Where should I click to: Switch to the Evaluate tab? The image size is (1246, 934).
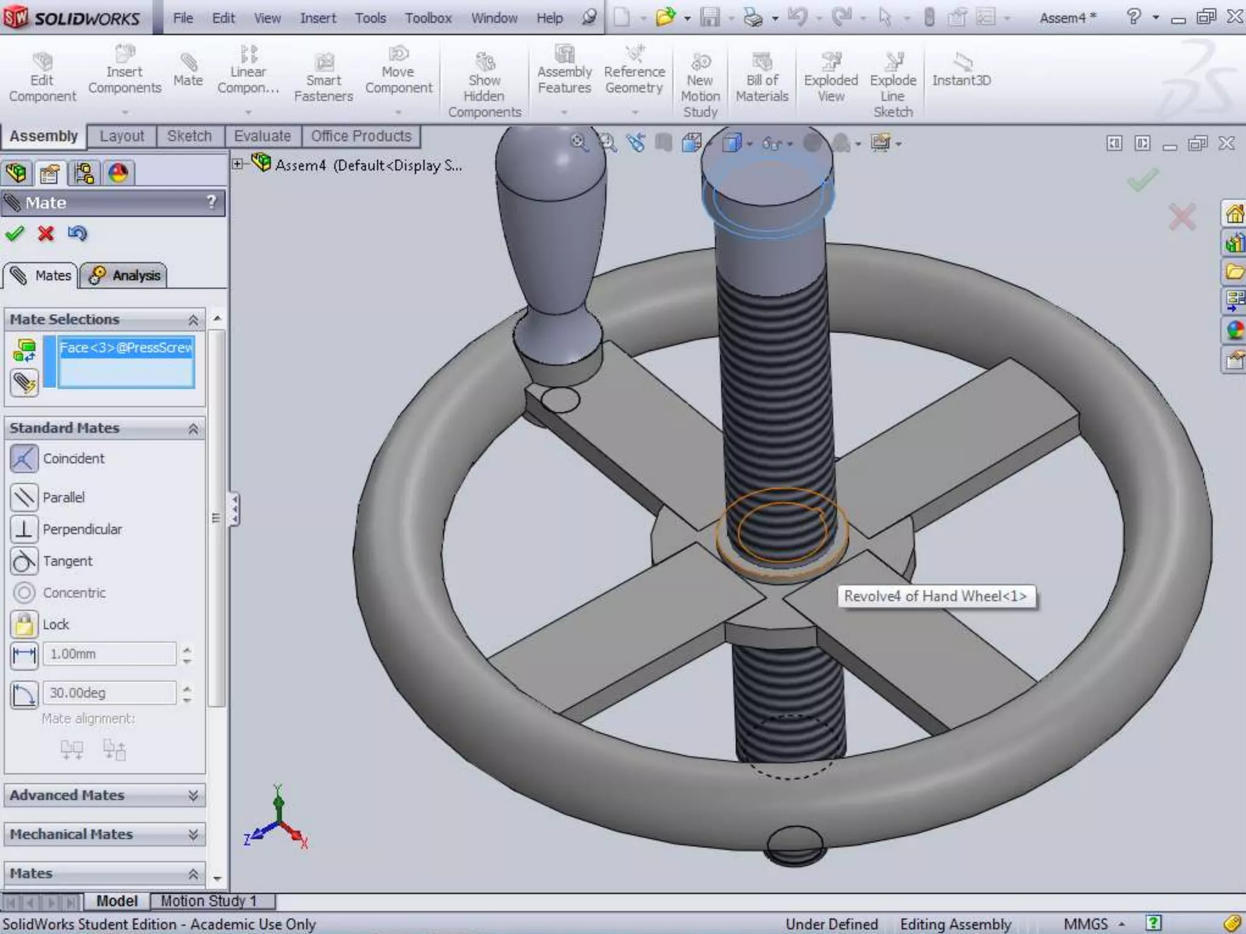coord(262,136)
